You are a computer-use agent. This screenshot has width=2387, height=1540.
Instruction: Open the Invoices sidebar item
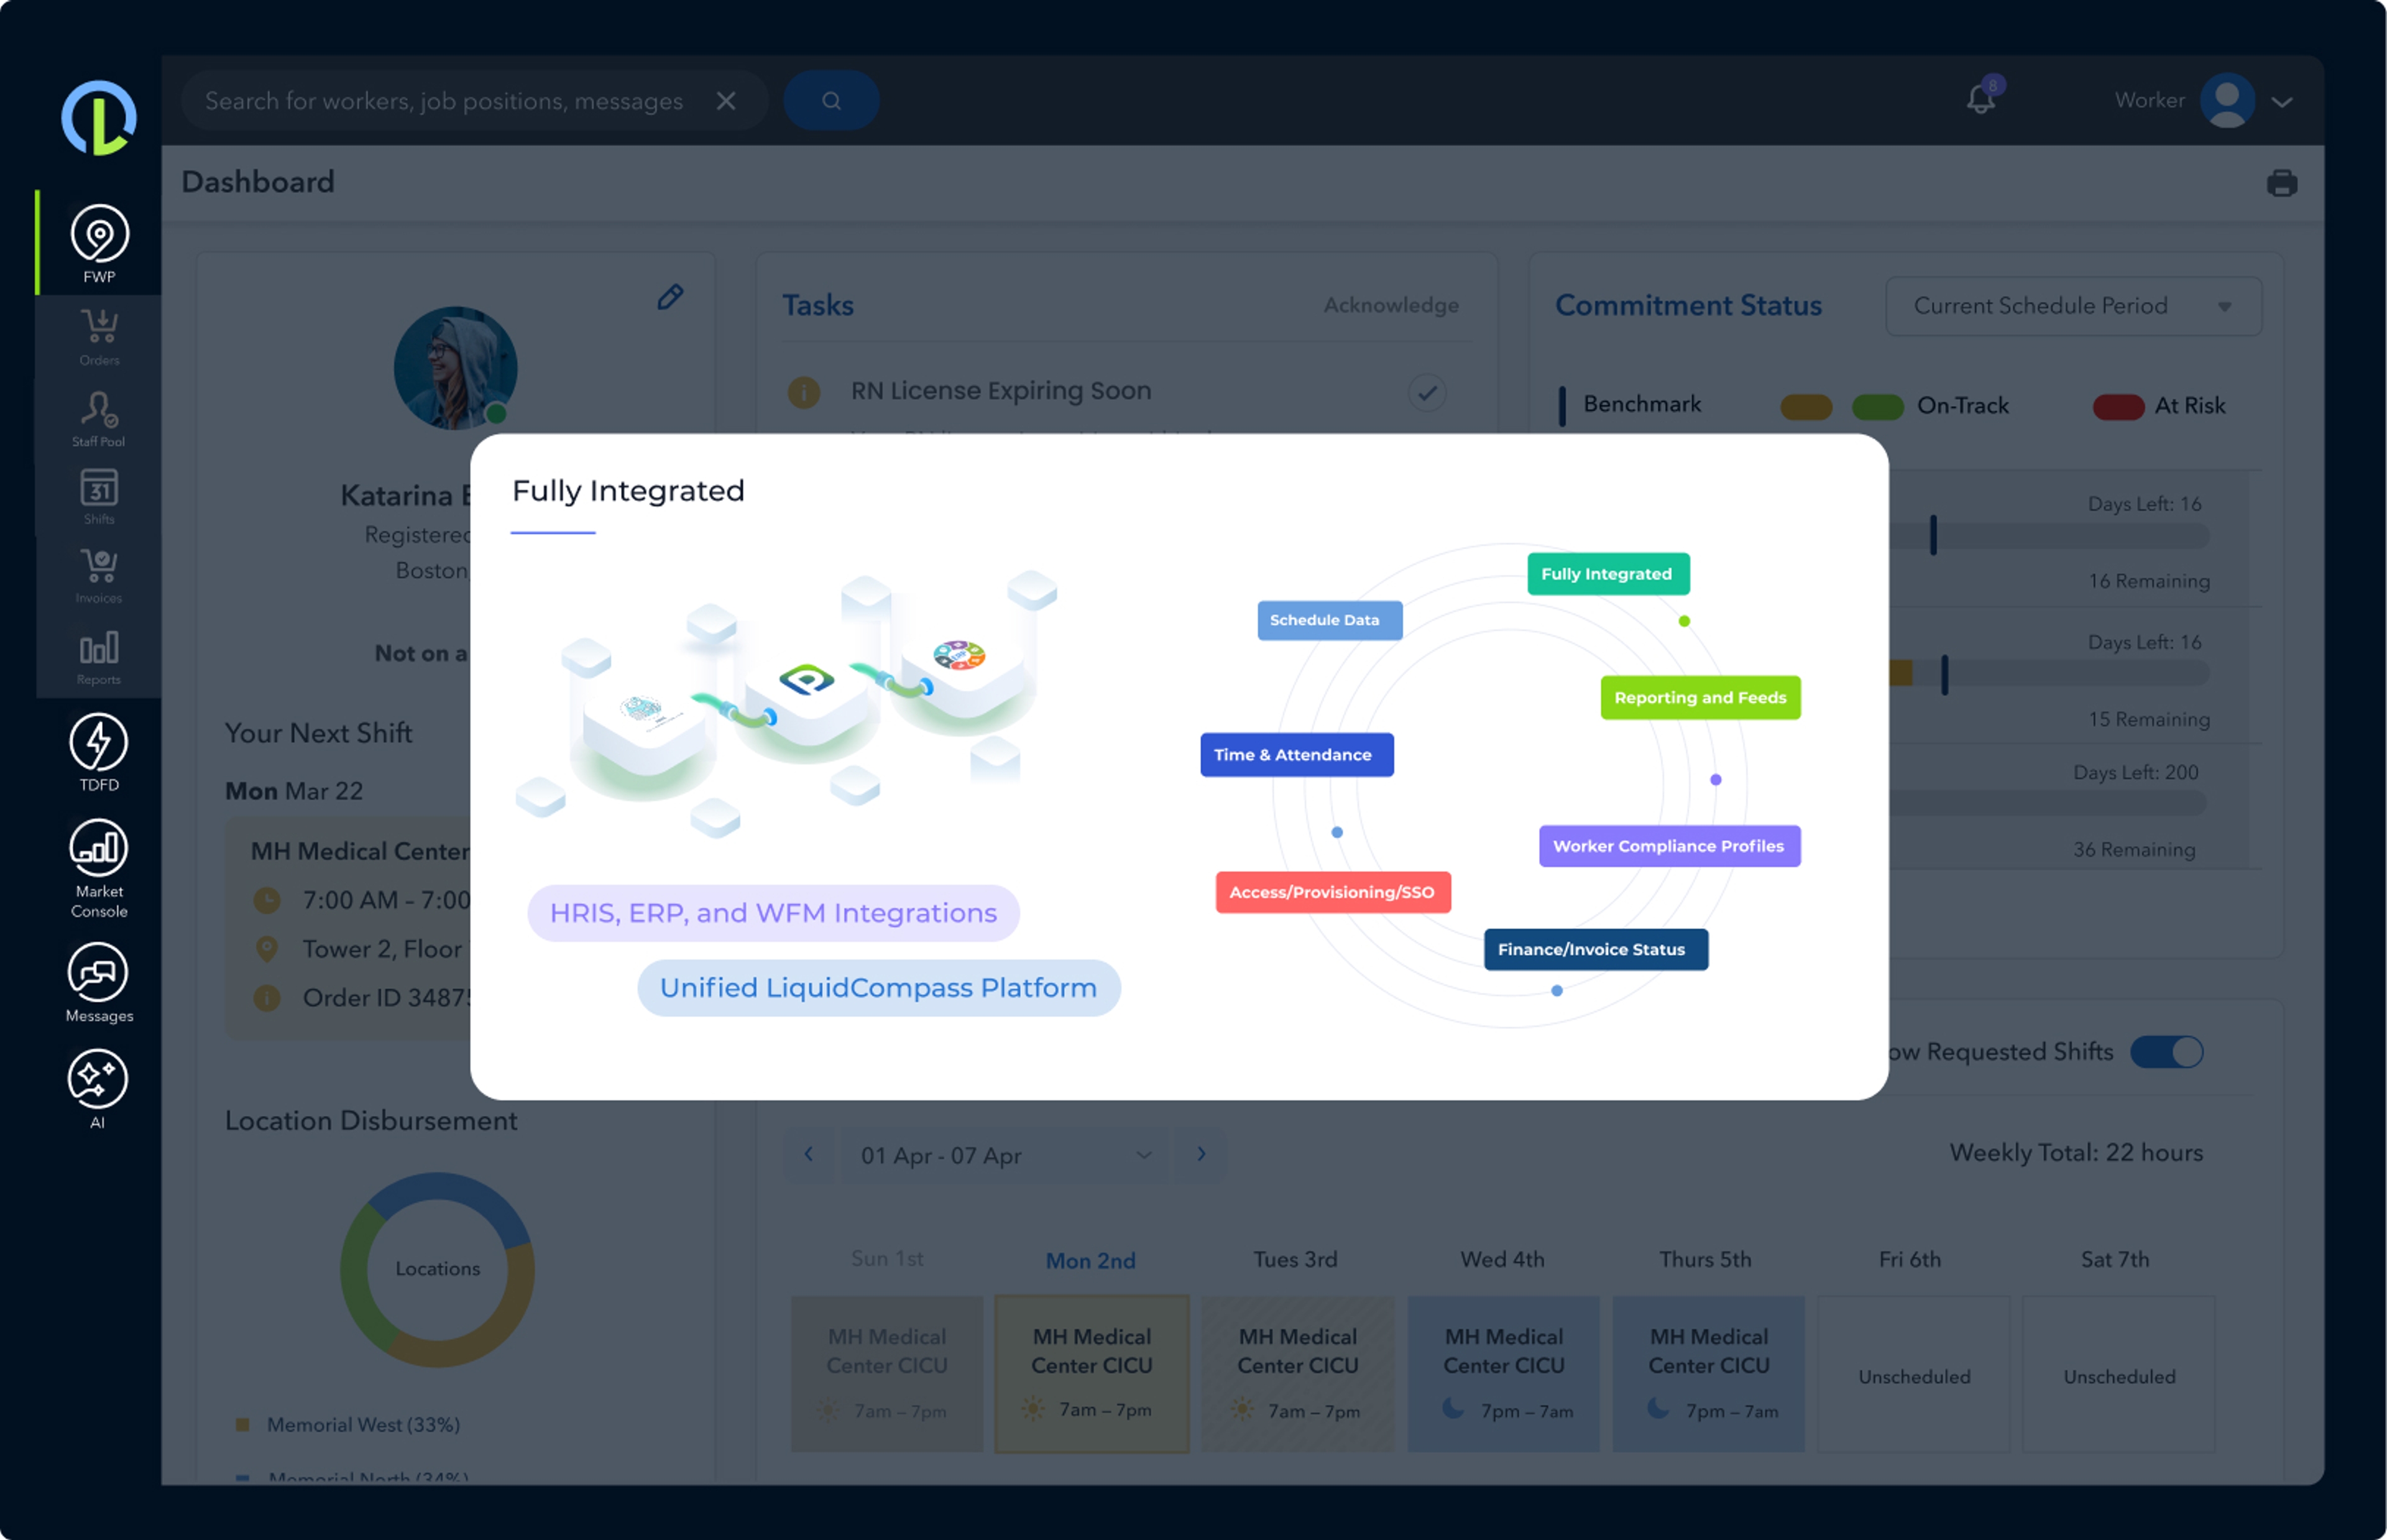pos(99,575)
